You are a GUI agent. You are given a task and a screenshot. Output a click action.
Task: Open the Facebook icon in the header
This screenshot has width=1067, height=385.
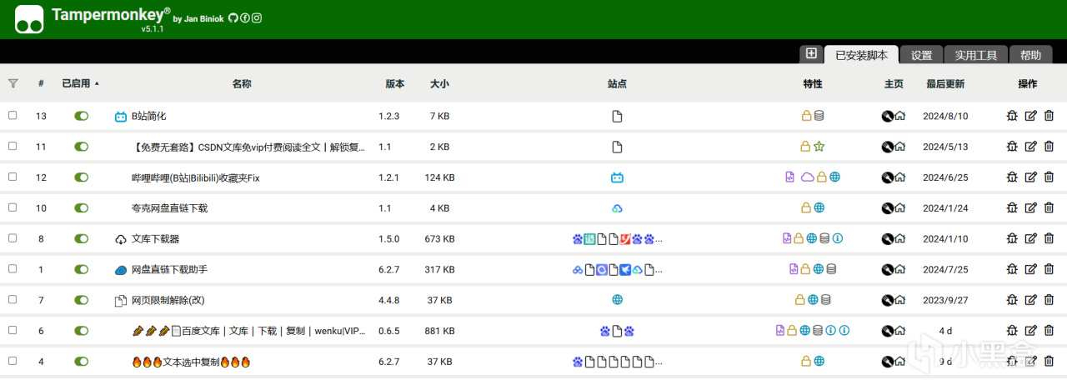(245, 18)
